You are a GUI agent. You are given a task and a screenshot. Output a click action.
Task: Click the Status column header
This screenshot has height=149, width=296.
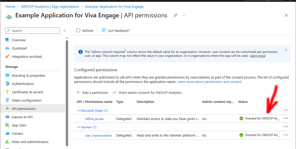coord(243,102)
